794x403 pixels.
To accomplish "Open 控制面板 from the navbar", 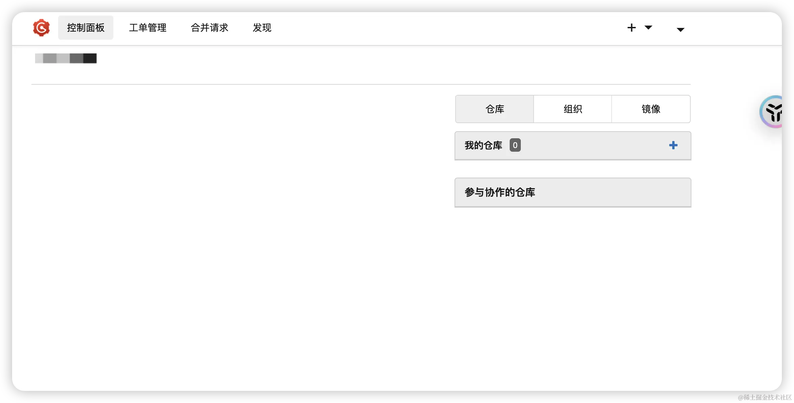I will pyautogui.click(x=85, y=28).
